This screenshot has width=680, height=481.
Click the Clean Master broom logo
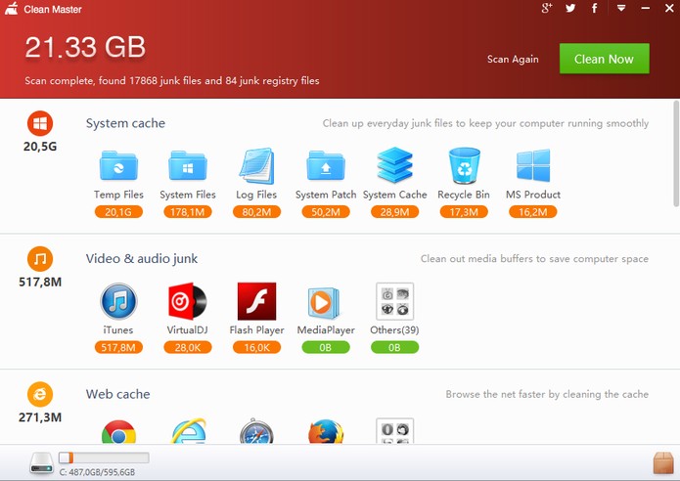point(12,8)
